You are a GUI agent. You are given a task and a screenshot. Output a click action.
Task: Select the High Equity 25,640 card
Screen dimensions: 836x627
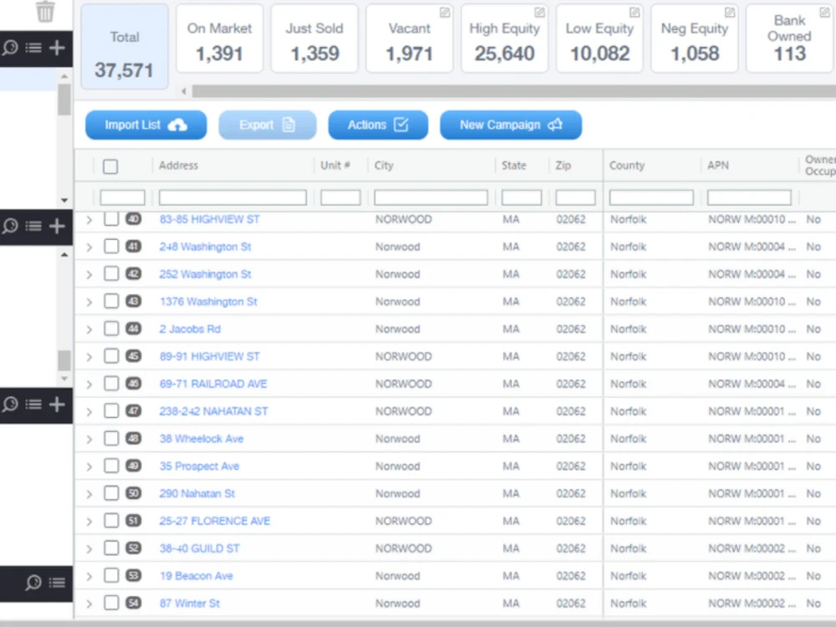point(504,38)
